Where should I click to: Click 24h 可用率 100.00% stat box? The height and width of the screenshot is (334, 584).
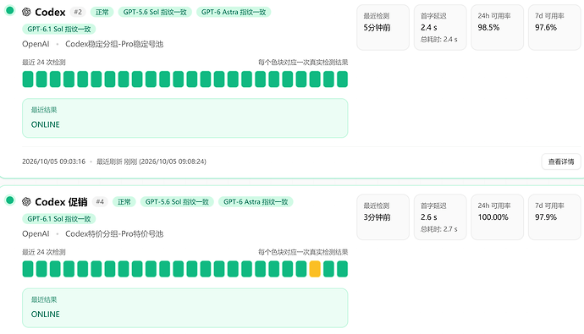pyautogui.click(x=497, y=217)
